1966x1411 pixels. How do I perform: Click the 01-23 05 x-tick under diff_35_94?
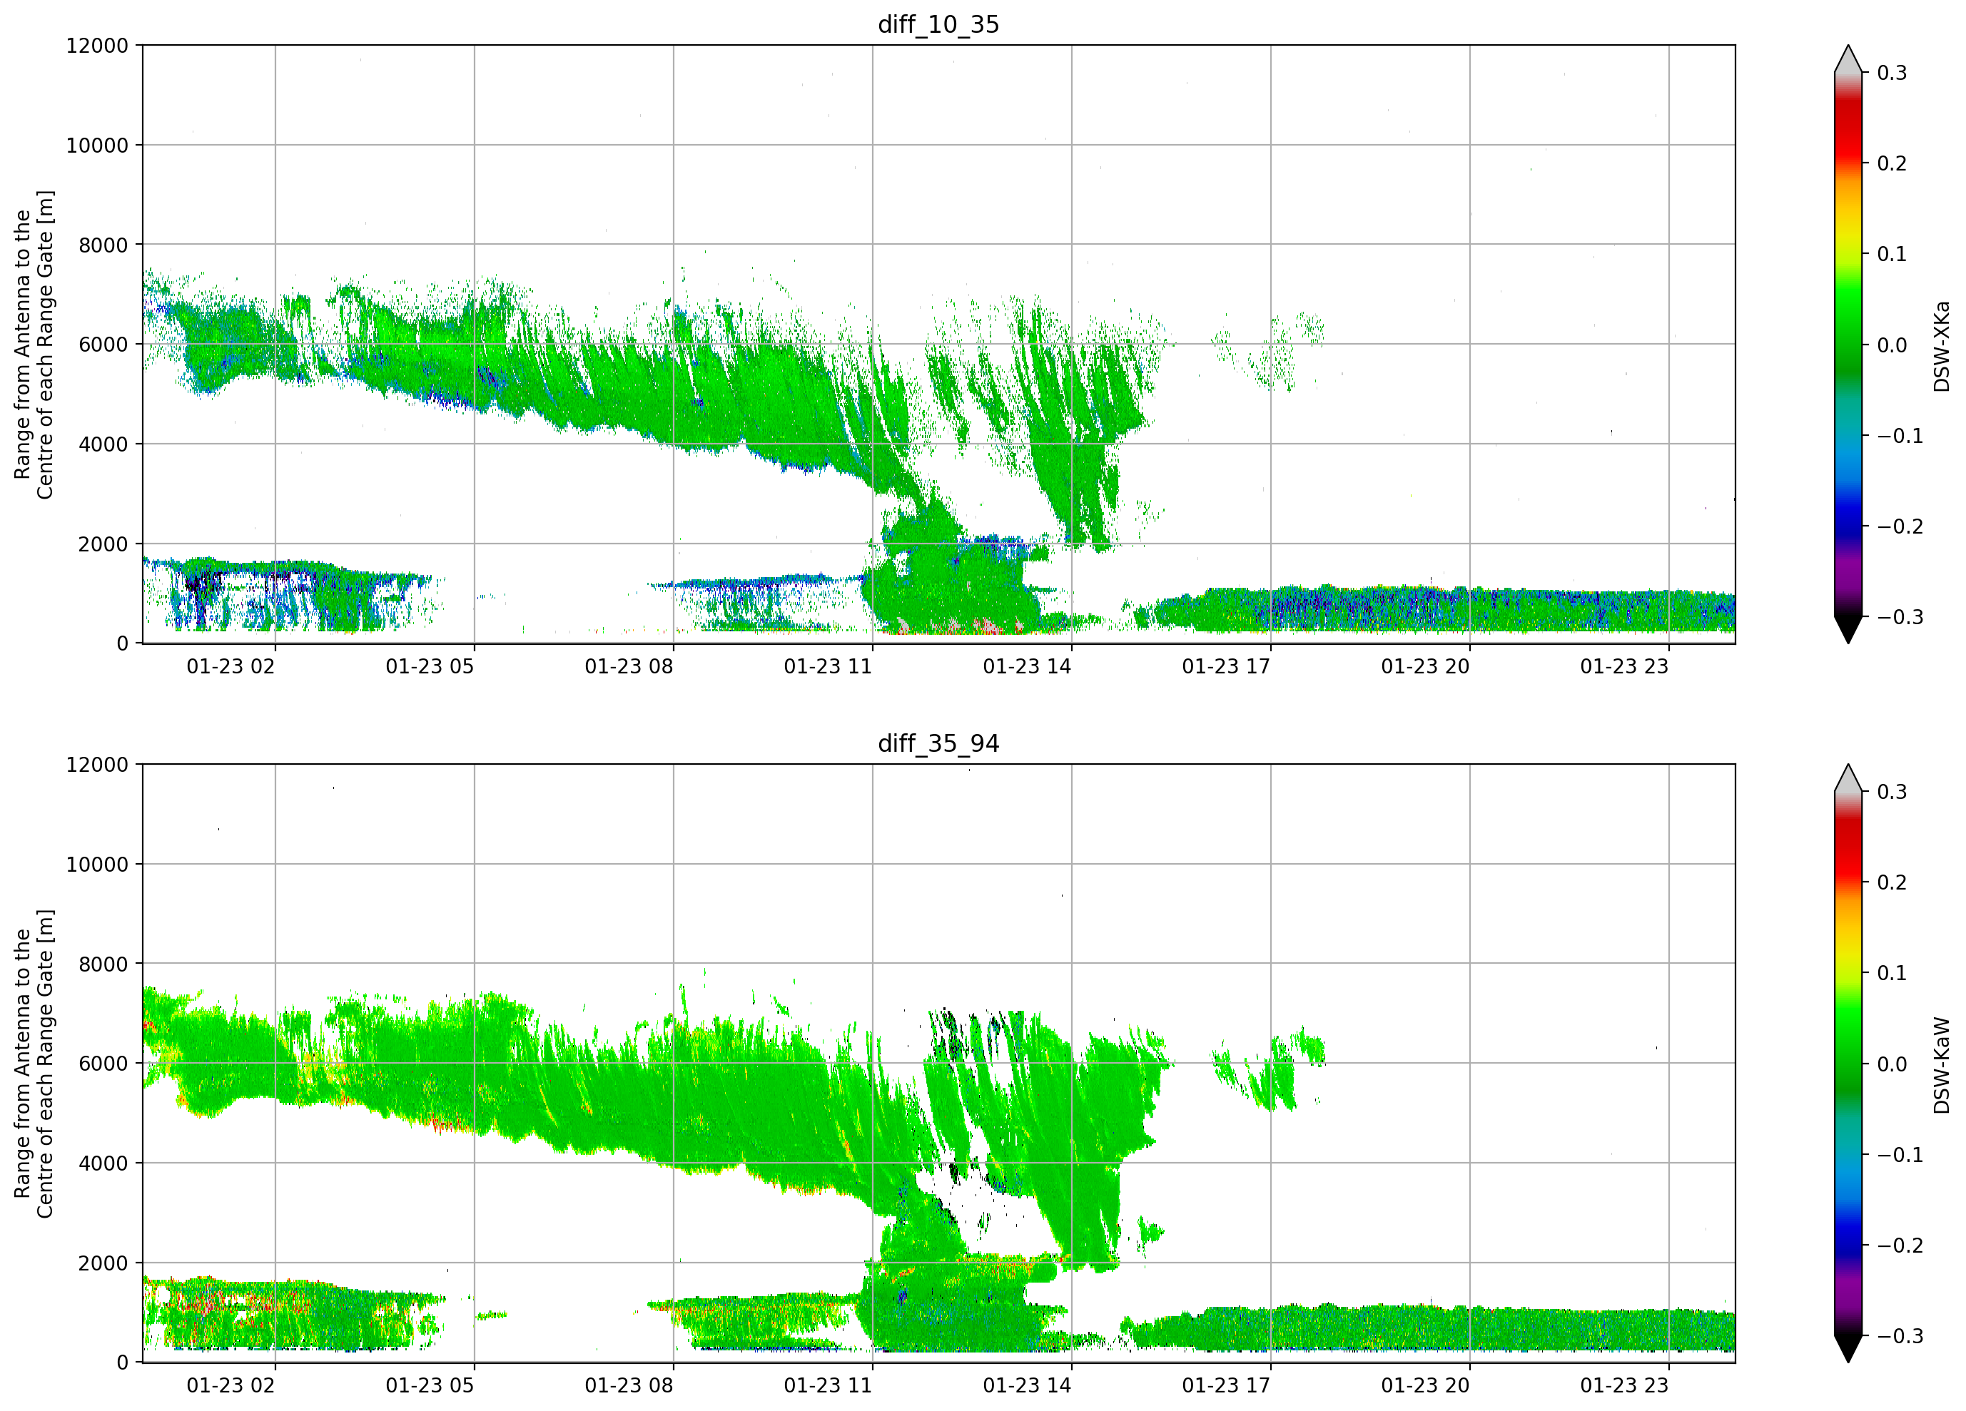(x=430, y=1386)
